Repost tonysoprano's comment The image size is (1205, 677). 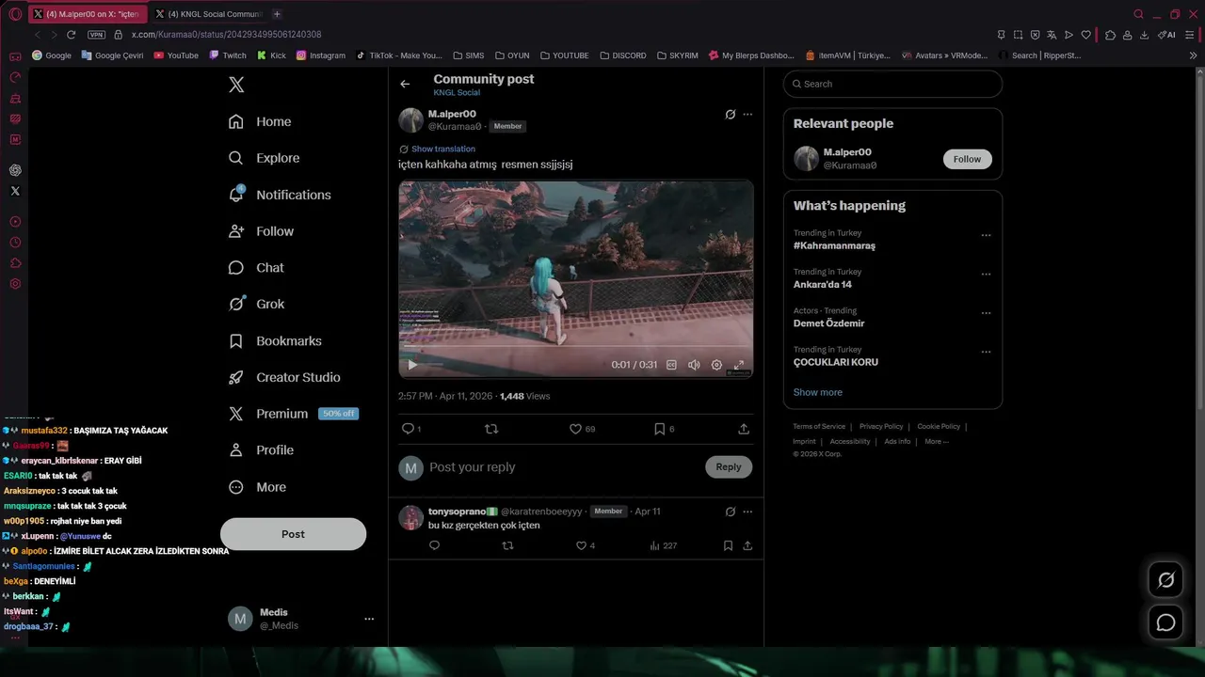508,545
